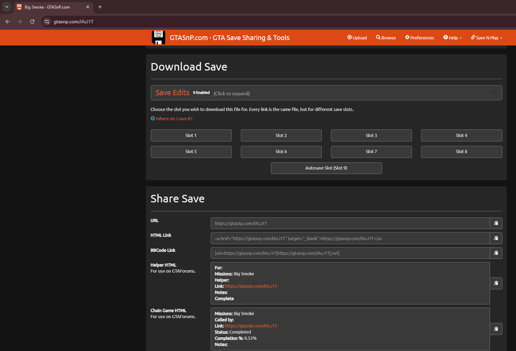Select the Big Smoke browser tab
The height and width of the screenshot is (351, 516).
[53, 7]
